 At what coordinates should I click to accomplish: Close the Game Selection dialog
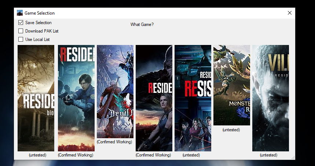click(x=290, y=13)
